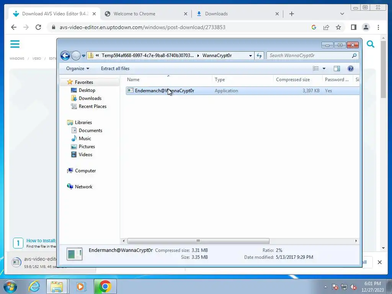Open the Documents library
Image resolution: width=392 pixels, height=294 pixels.
tap(90, 131)
